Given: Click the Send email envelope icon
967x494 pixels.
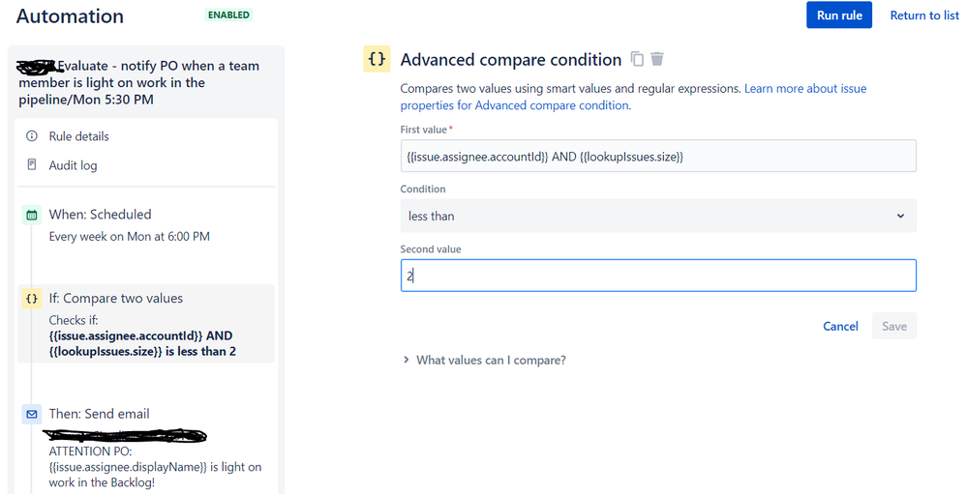Looking at the screenshot, I should coord(31,414).
